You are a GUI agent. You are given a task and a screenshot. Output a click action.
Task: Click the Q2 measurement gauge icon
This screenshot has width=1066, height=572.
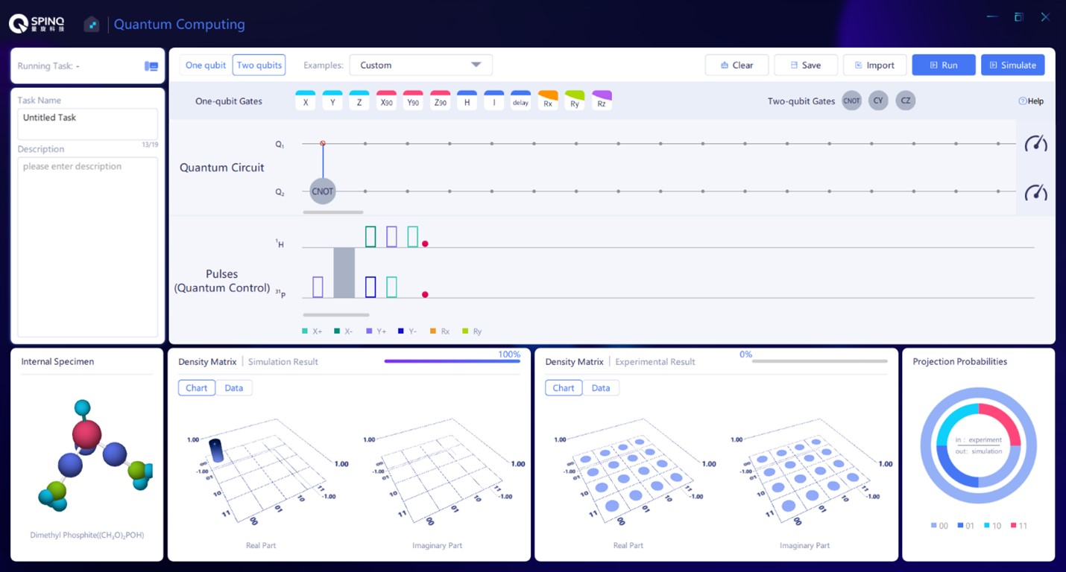tap(1035, 192)
